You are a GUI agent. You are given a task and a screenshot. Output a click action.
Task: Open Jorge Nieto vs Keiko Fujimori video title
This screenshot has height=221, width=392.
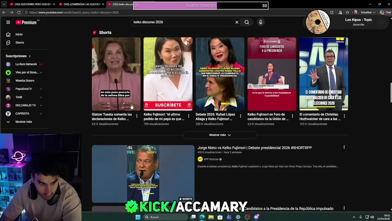(x=254, y=148)
